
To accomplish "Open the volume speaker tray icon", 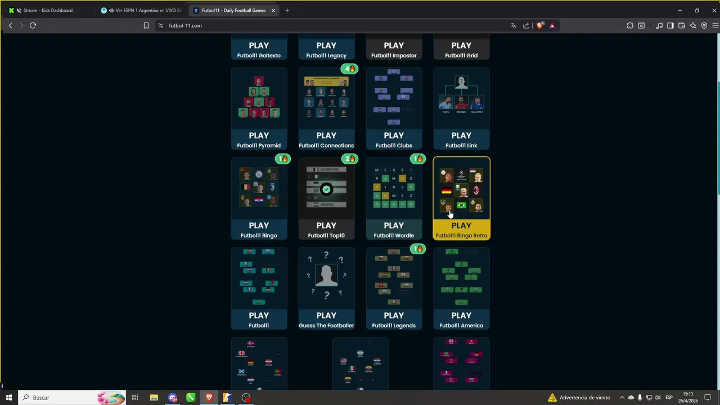I will [658, 398].
